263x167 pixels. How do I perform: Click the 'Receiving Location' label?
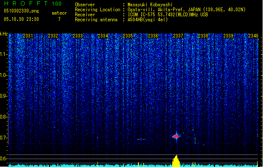coord(97,10)
